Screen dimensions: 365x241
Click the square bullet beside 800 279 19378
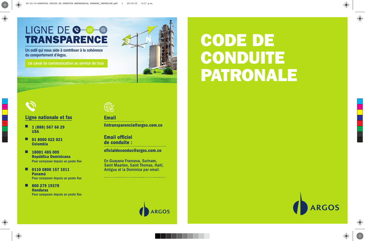[26, 185]
